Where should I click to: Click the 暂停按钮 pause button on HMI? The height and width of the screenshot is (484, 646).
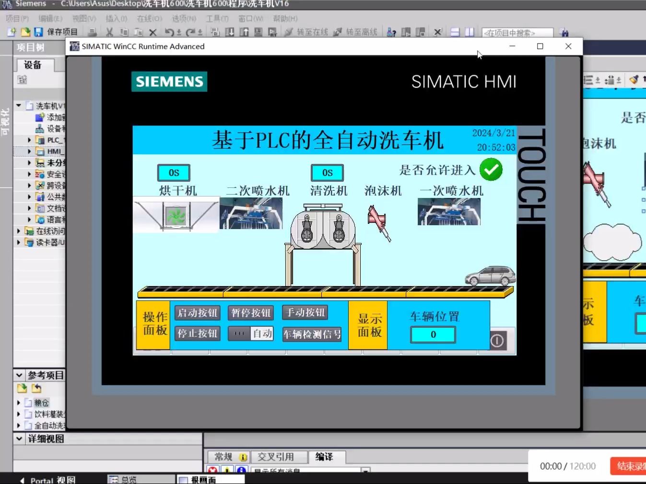251,313
